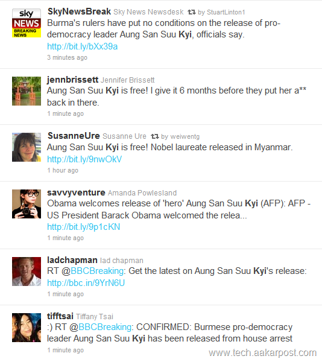Click the retweet icon beside StuartLinton1

(192, 12)
